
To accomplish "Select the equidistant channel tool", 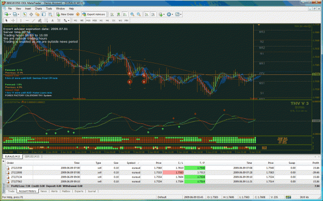I will point(40,20).
